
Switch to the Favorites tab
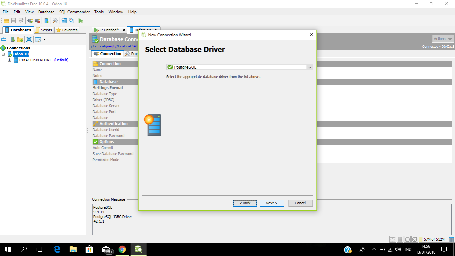click(67, 30)
